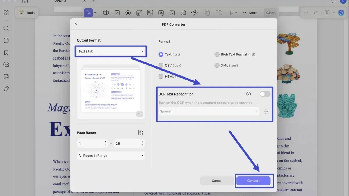Viewport: 349px width, 196px height.
Task: Click the page range selection icon
Action: (x=141, y=133)
